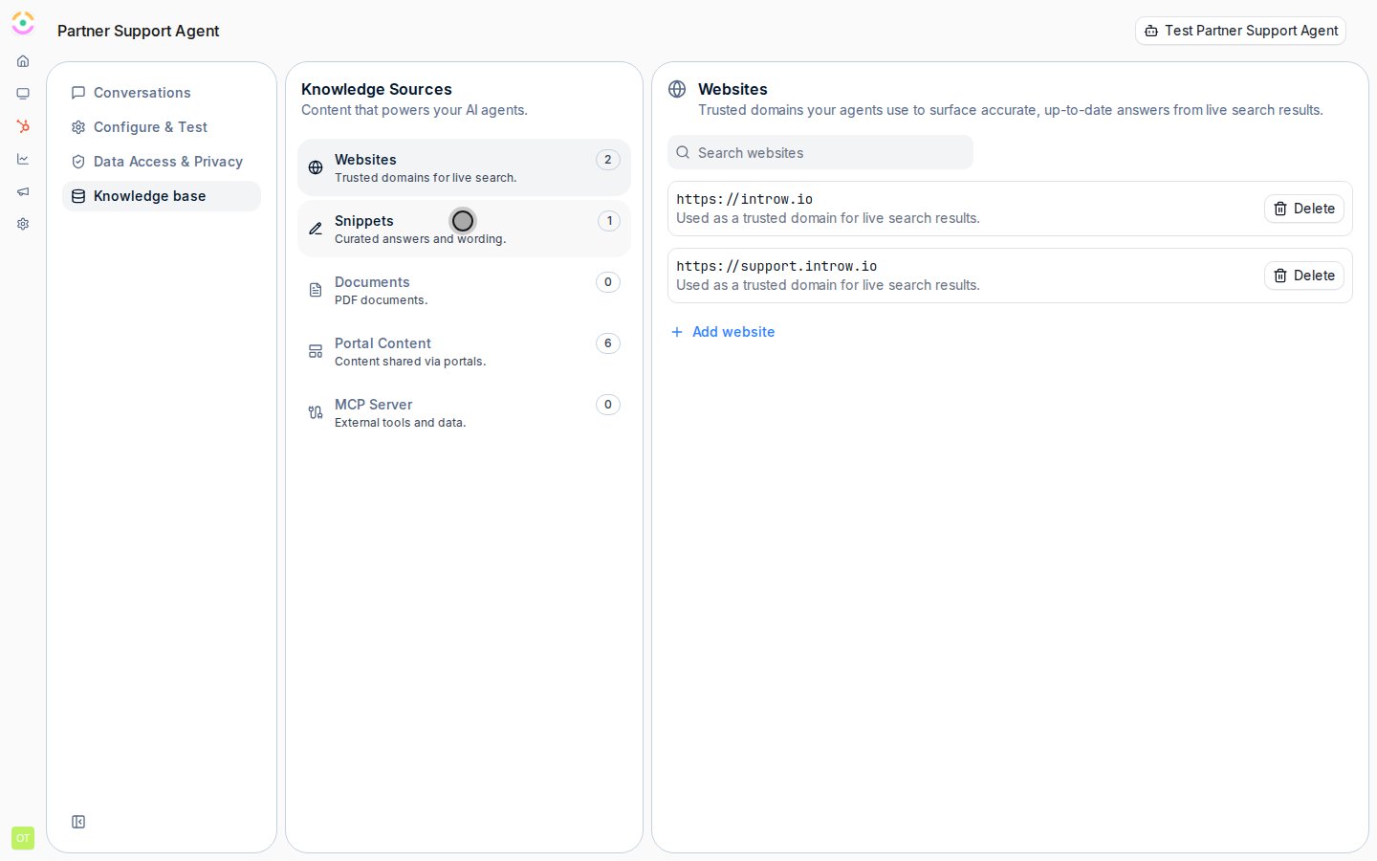Click the layout icon beside Portal Content
The height and width of the screenshot is (861, 1377).
(x=316, y=351)
